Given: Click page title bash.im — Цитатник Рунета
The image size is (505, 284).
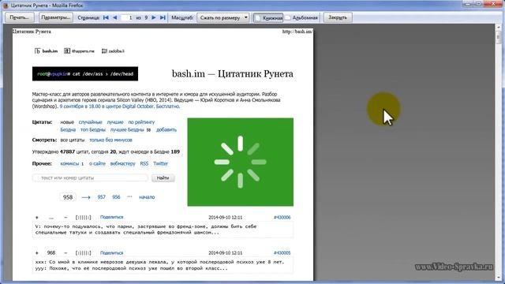Looking at the screenshot, I should (233, 73).
